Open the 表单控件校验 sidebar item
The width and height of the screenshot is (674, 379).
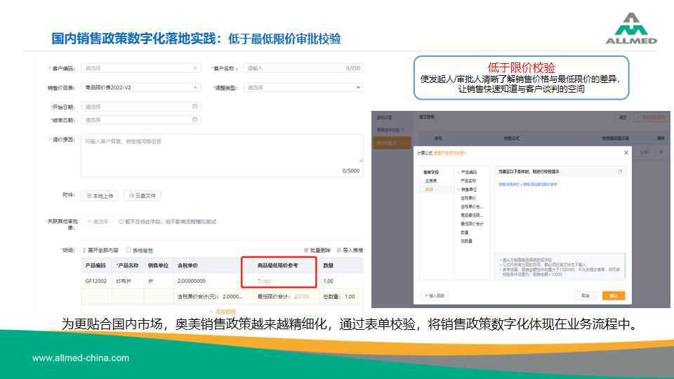(390, 131)
